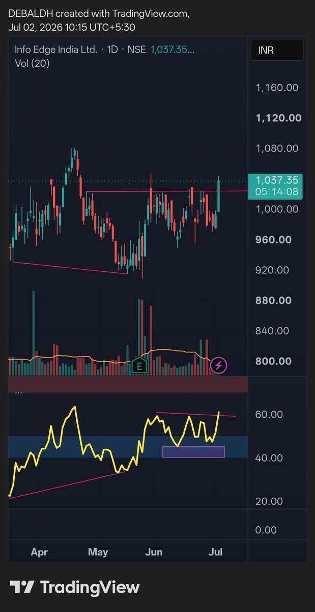The image size is (315, 612).
Task: Select the Vol (20) indicator legend
Action: pos(32,63)
